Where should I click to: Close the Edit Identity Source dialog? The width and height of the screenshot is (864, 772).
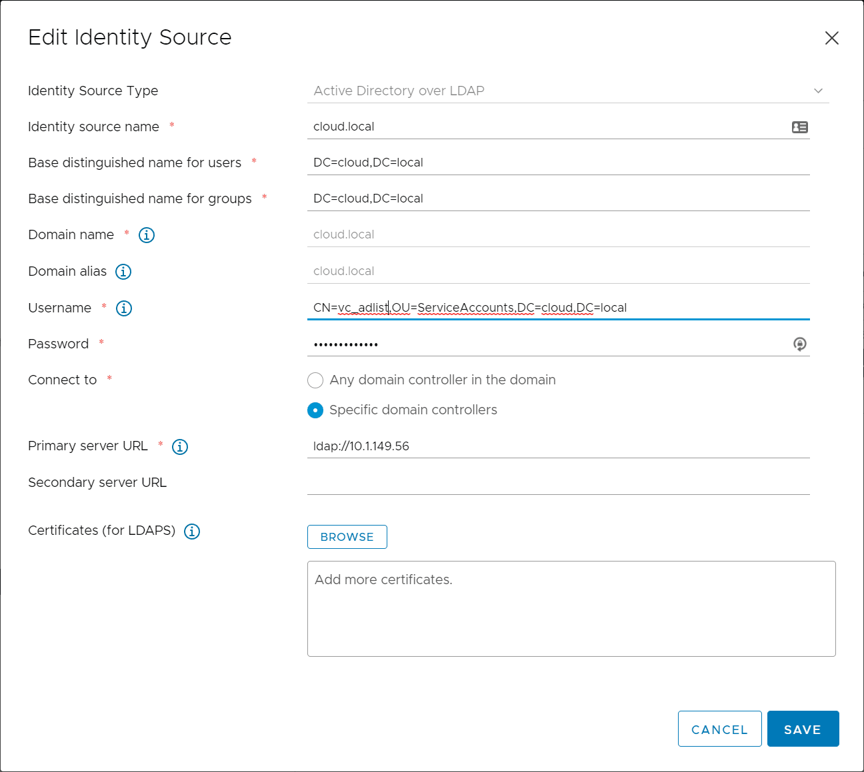831,38
